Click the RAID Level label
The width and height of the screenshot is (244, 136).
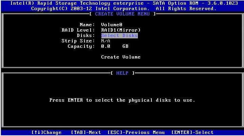click(x=78, y=30)
